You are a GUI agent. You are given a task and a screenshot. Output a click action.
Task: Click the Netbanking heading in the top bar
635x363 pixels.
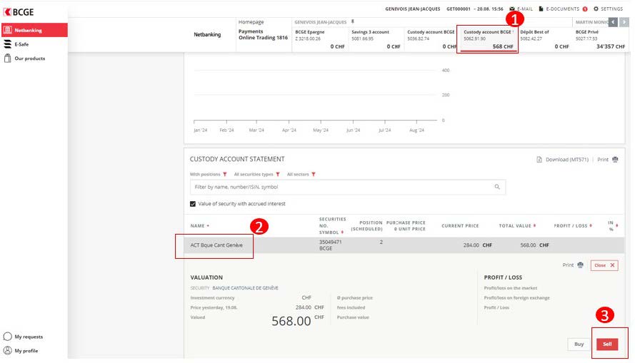(x=207, y=34)
